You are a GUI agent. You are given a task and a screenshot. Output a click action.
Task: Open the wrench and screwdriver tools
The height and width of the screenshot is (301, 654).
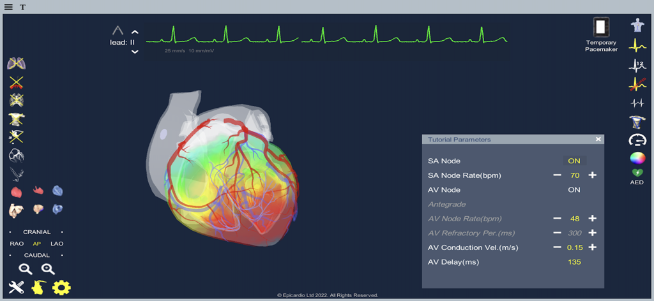click(16, 287)
